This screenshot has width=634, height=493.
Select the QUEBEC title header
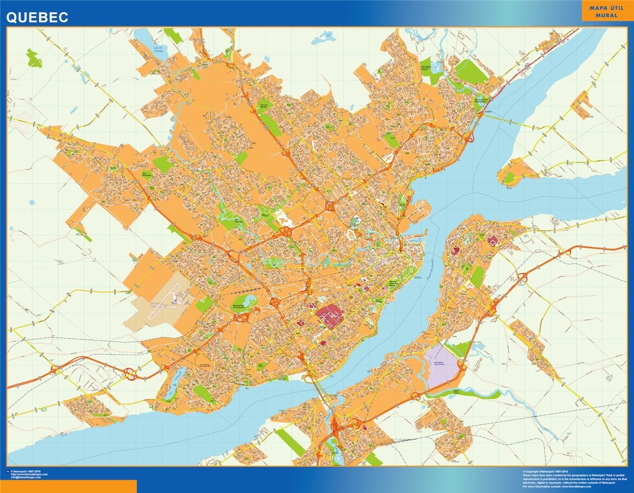click(x=37, y=16)
